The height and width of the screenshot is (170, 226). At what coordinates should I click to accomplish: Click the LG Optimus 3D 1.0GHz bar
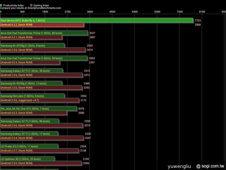coord(27,159)
